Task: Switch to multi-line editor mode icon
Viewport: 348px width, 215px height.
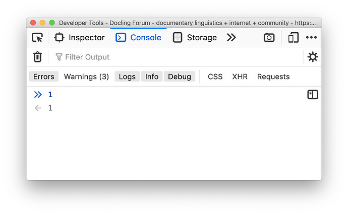Action: tap(313, 95)
